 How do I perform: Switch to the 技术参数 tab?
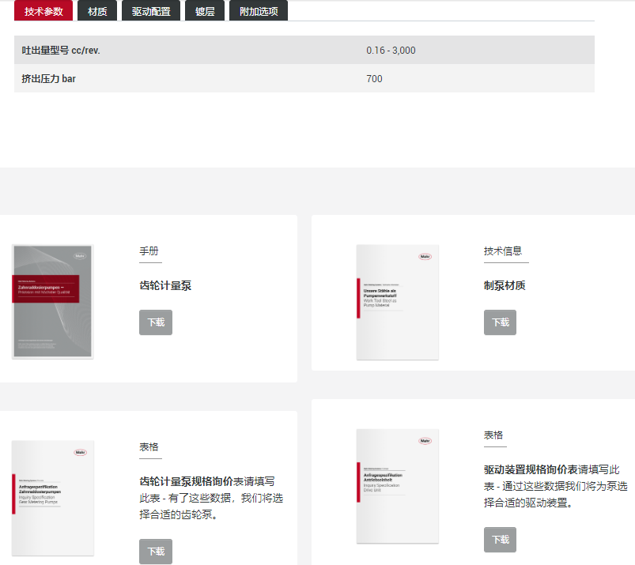(43, 11)
